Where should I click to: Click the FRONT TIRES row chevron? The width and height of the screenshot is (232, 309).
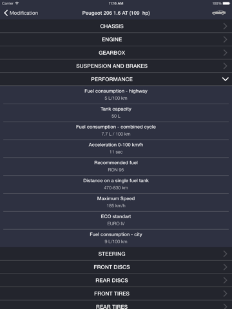coord(225,294)
